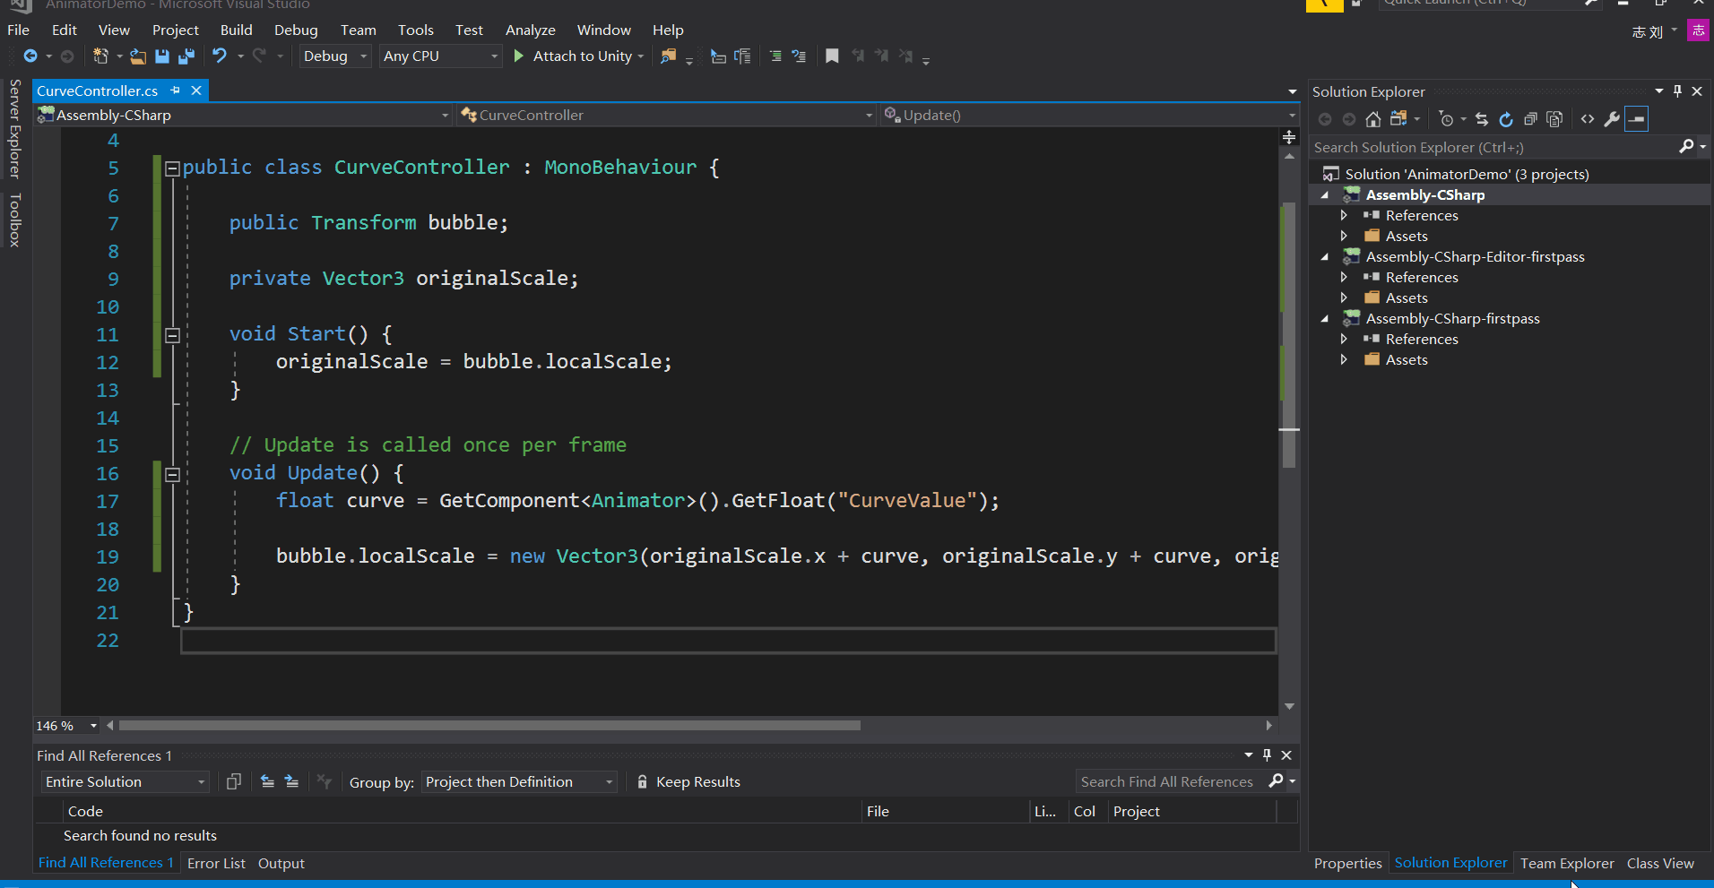The image size is (1714, 888).
Task: Open the Edit menu
Action: tap(65, 30)
